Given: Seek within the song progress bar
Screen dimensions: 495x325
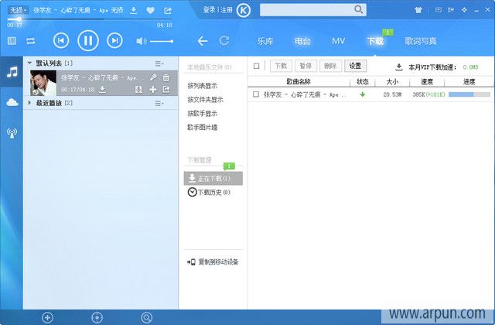Looking at the screenshot, I should tap(90, 19).
